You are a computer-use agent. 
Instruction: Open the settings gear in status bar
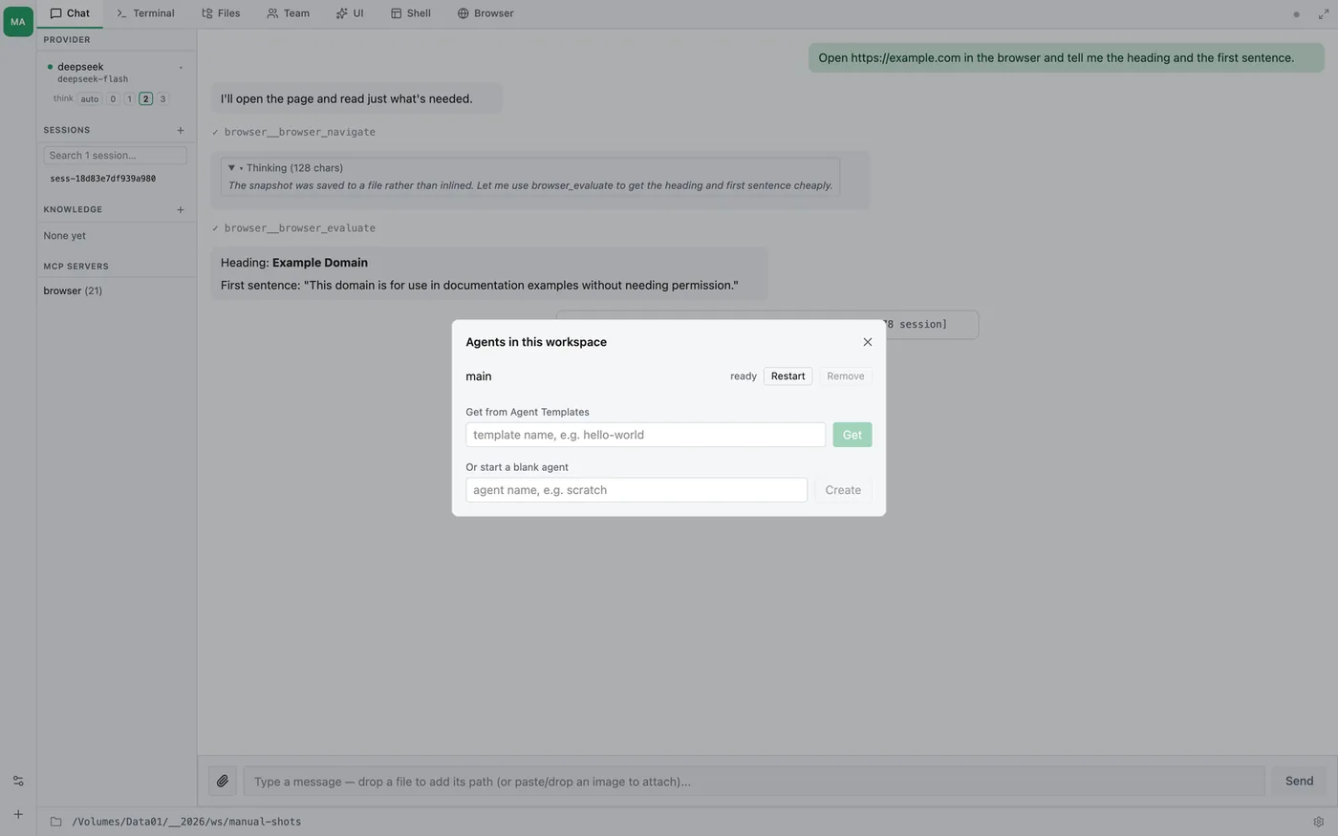point(1319,822)
